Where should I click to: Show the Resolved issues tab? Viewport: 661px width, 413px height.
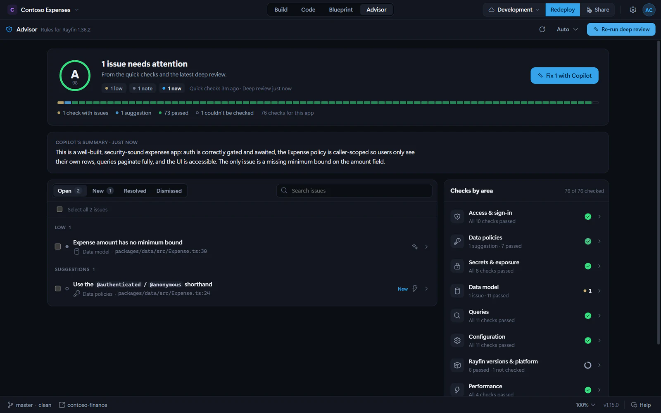click(x=135, y=191)
